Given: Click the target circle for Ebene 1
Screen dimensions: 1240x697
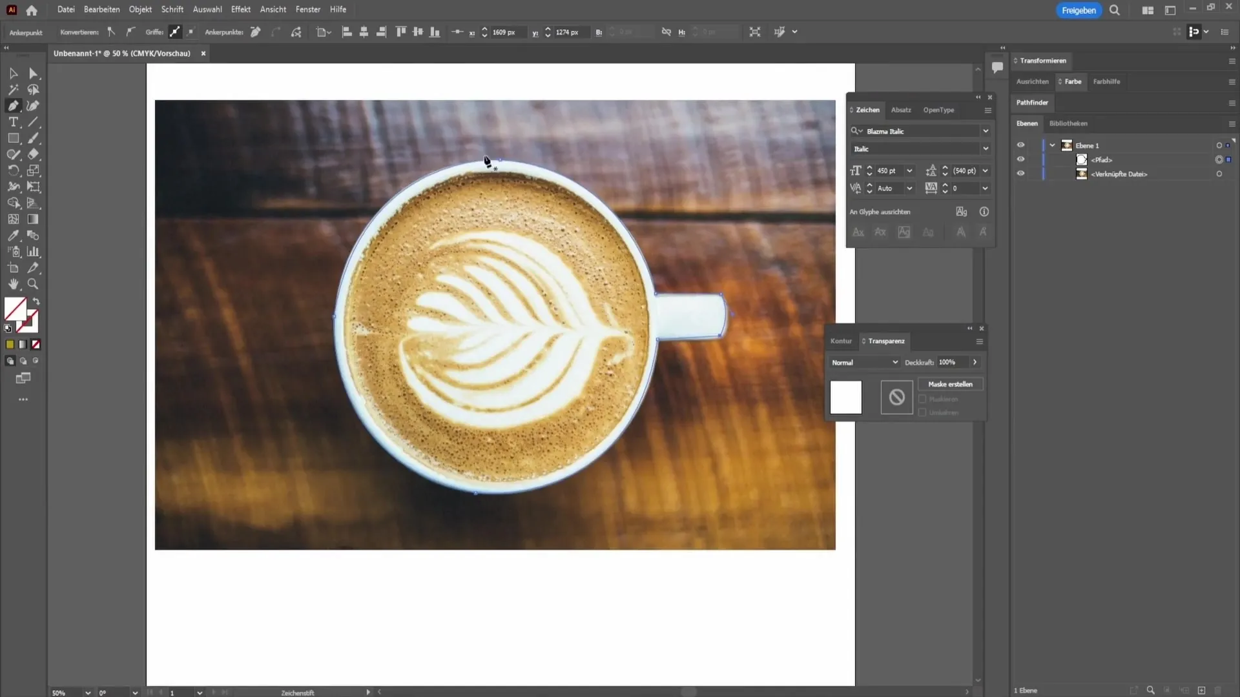Looking at the screenshot, I should 1219,146.
